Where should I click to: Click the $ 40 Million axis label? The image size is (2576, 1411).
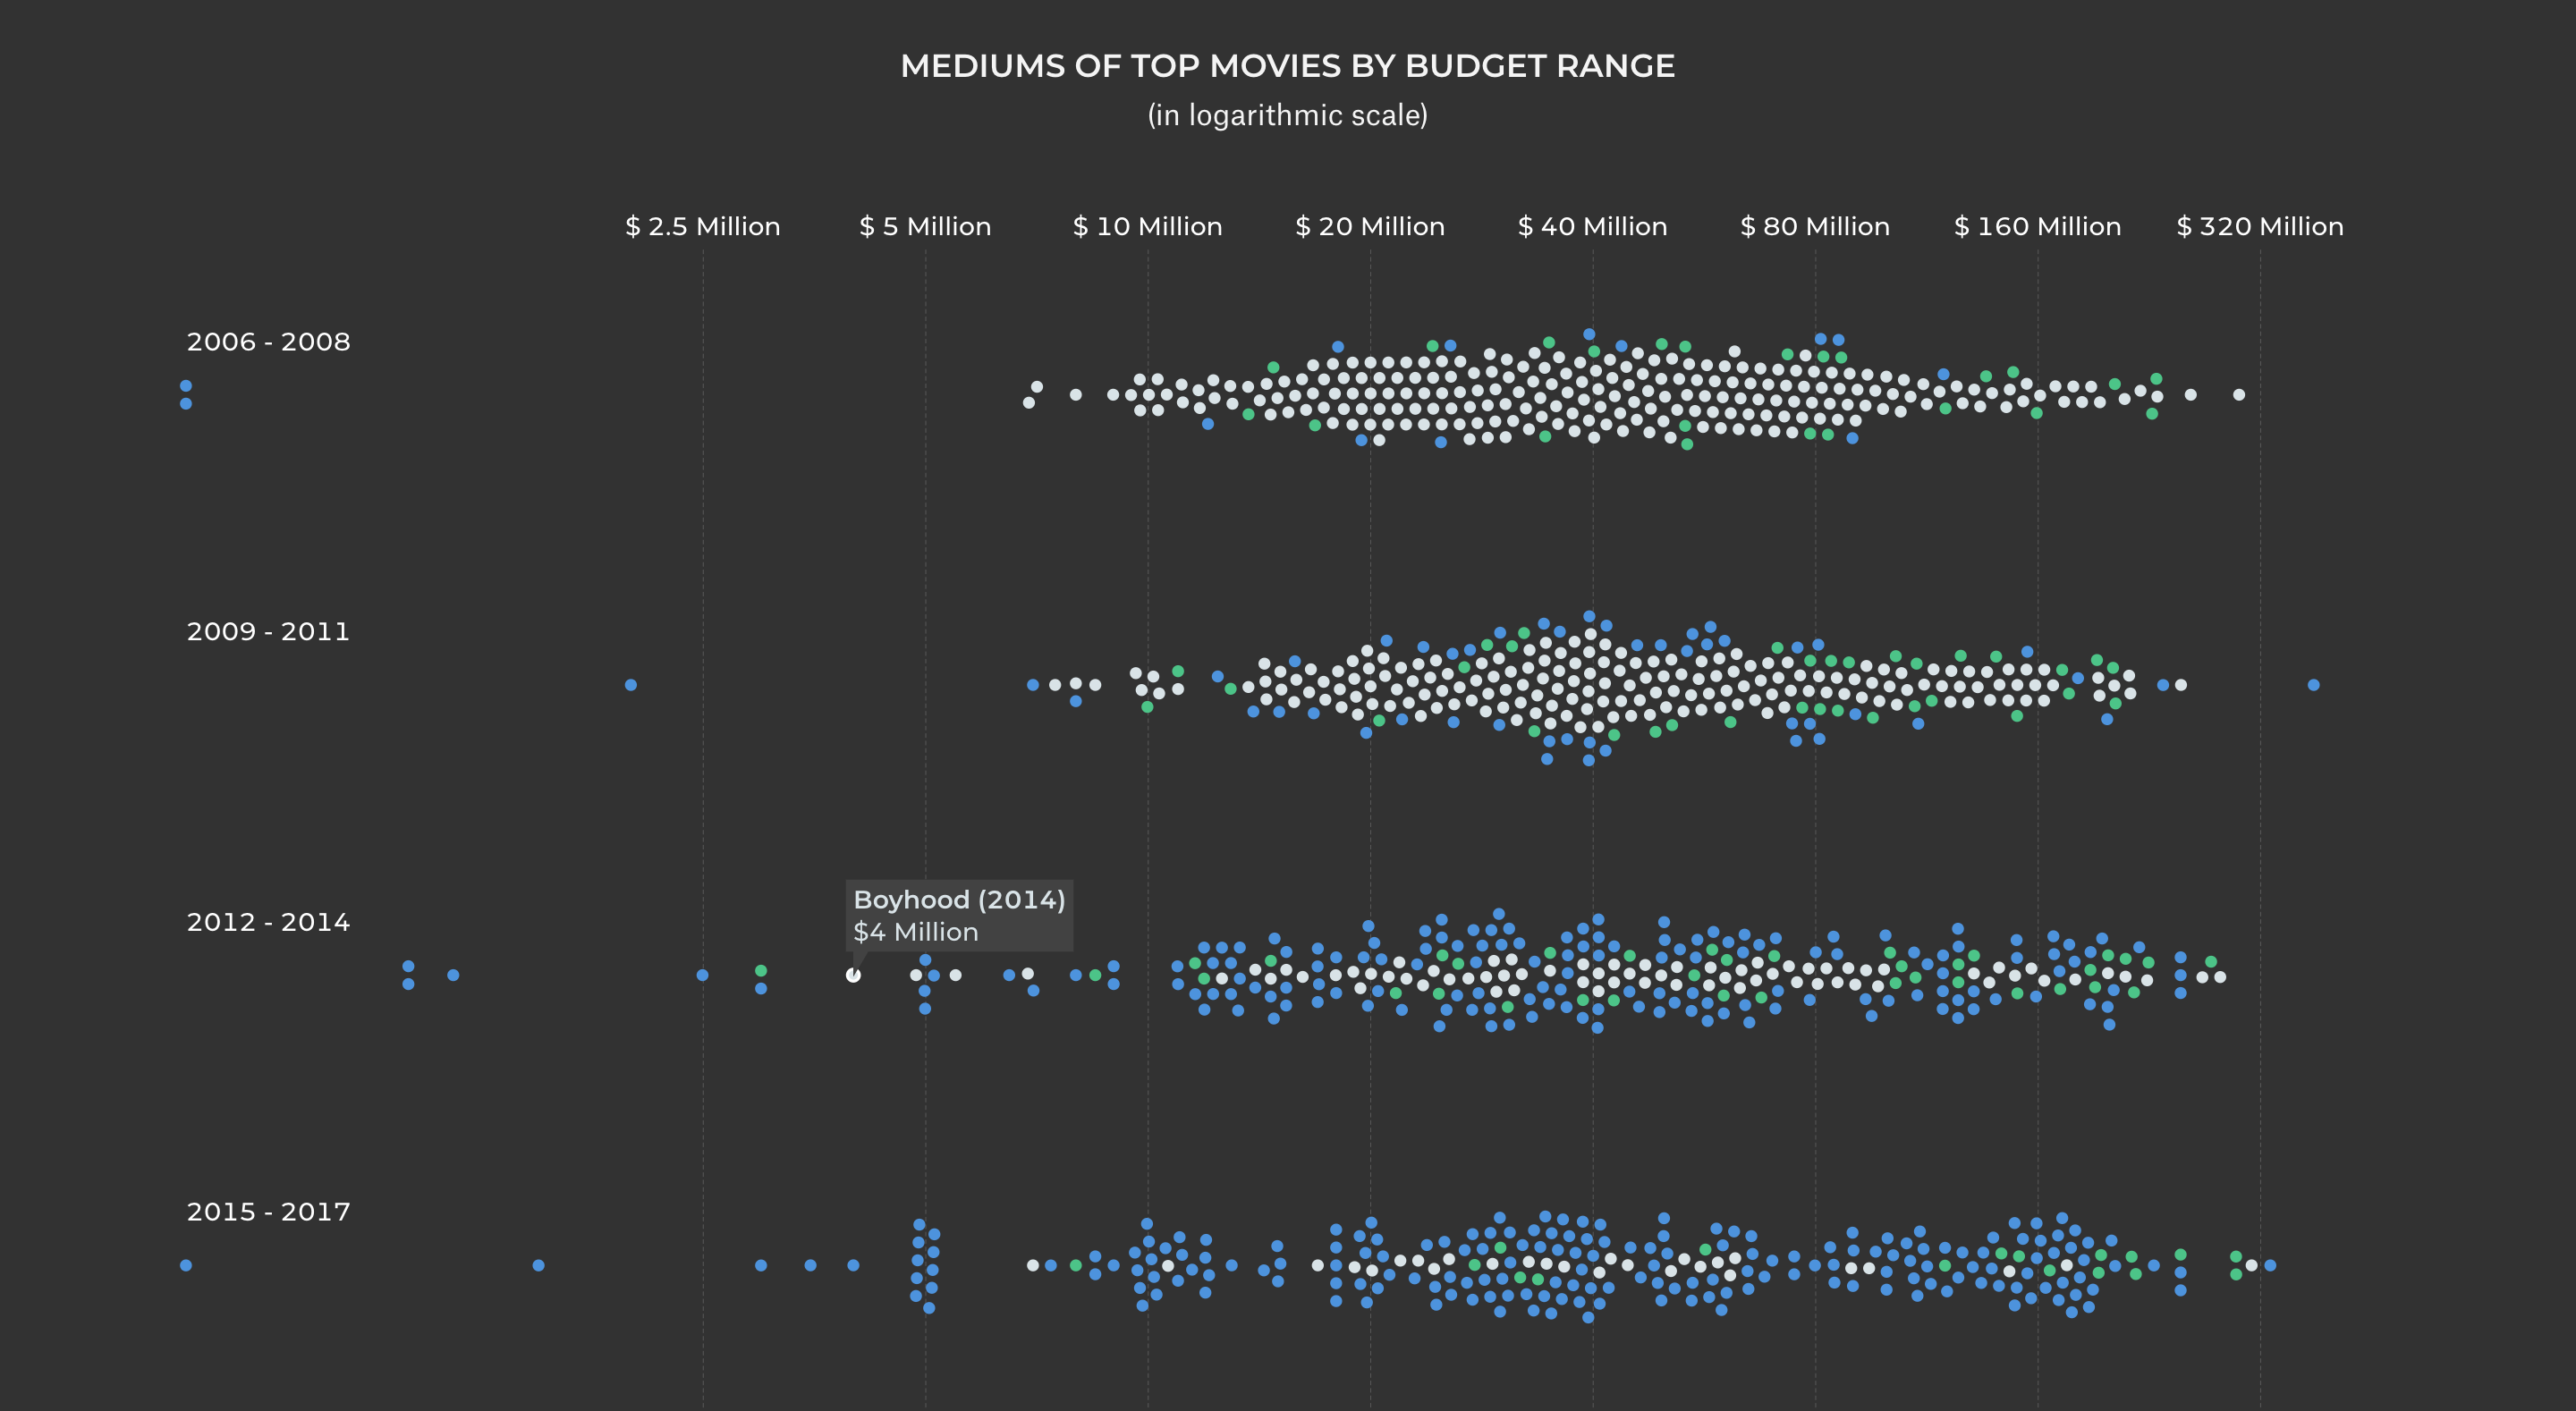(1592, 227)
